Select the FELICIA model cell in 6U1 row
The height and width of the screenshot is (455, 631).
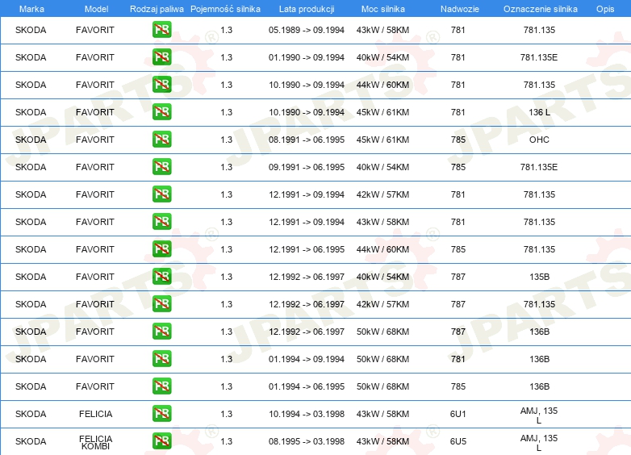[95, 414]
